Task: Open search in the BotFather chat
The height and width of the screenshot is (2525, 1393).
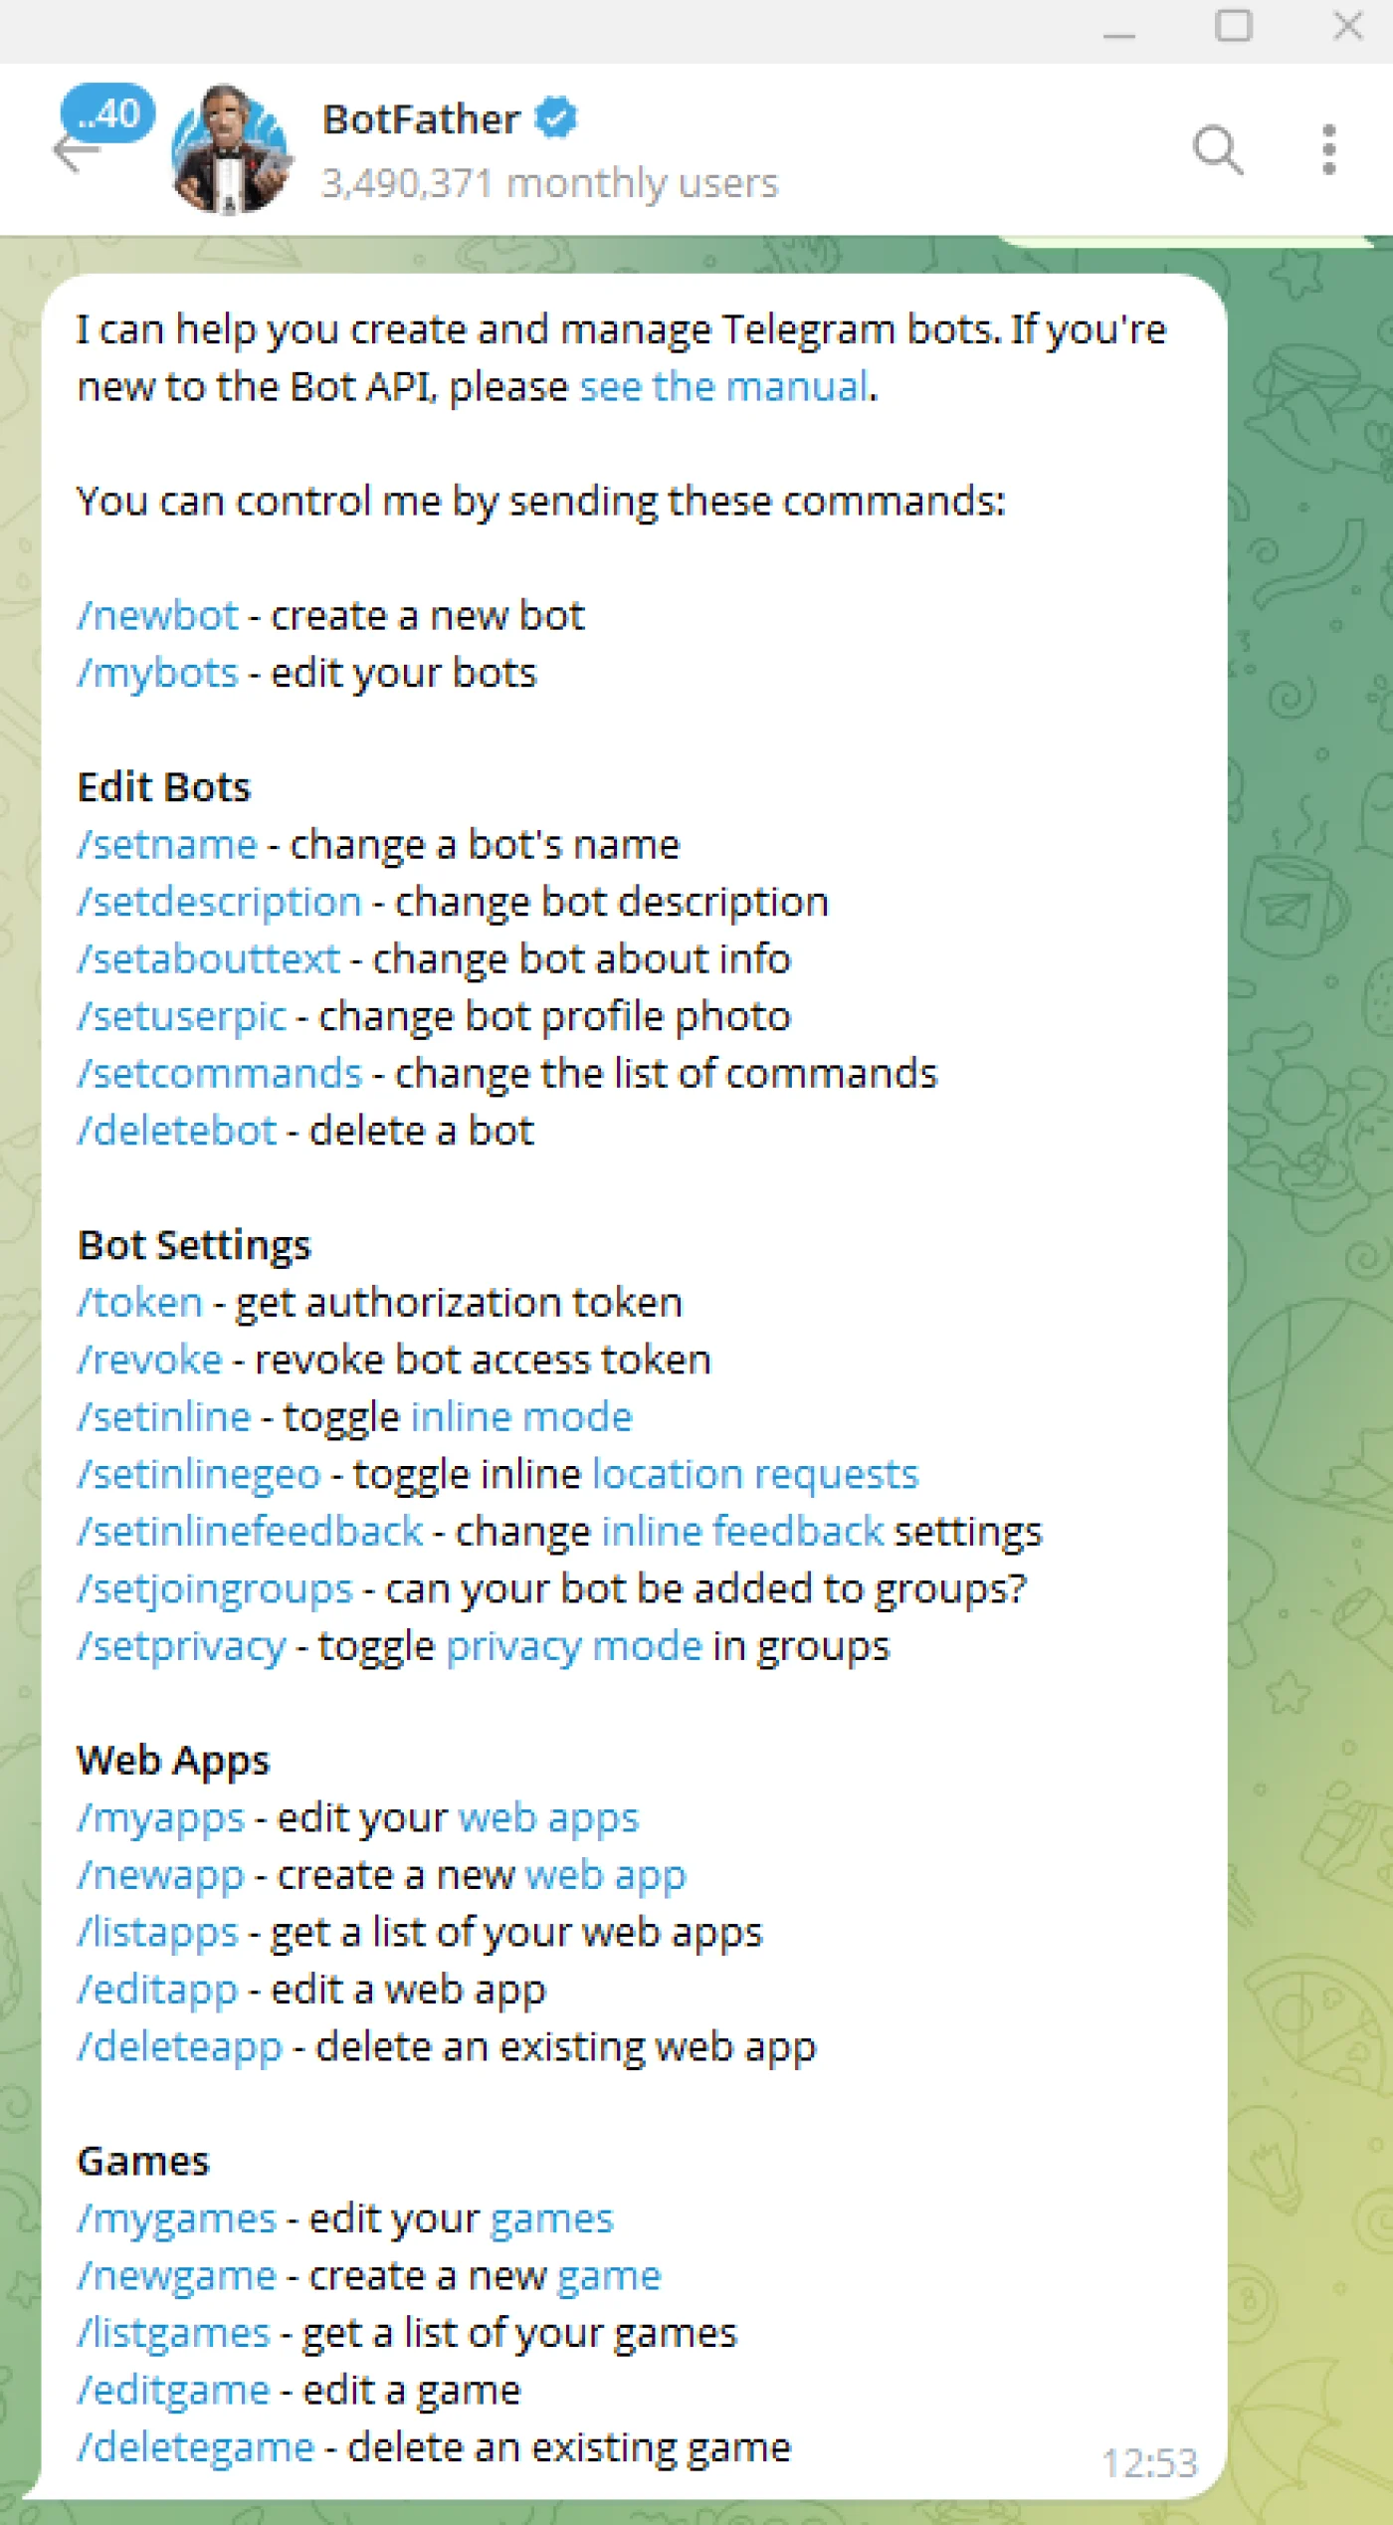Action: click(1217, 150)
